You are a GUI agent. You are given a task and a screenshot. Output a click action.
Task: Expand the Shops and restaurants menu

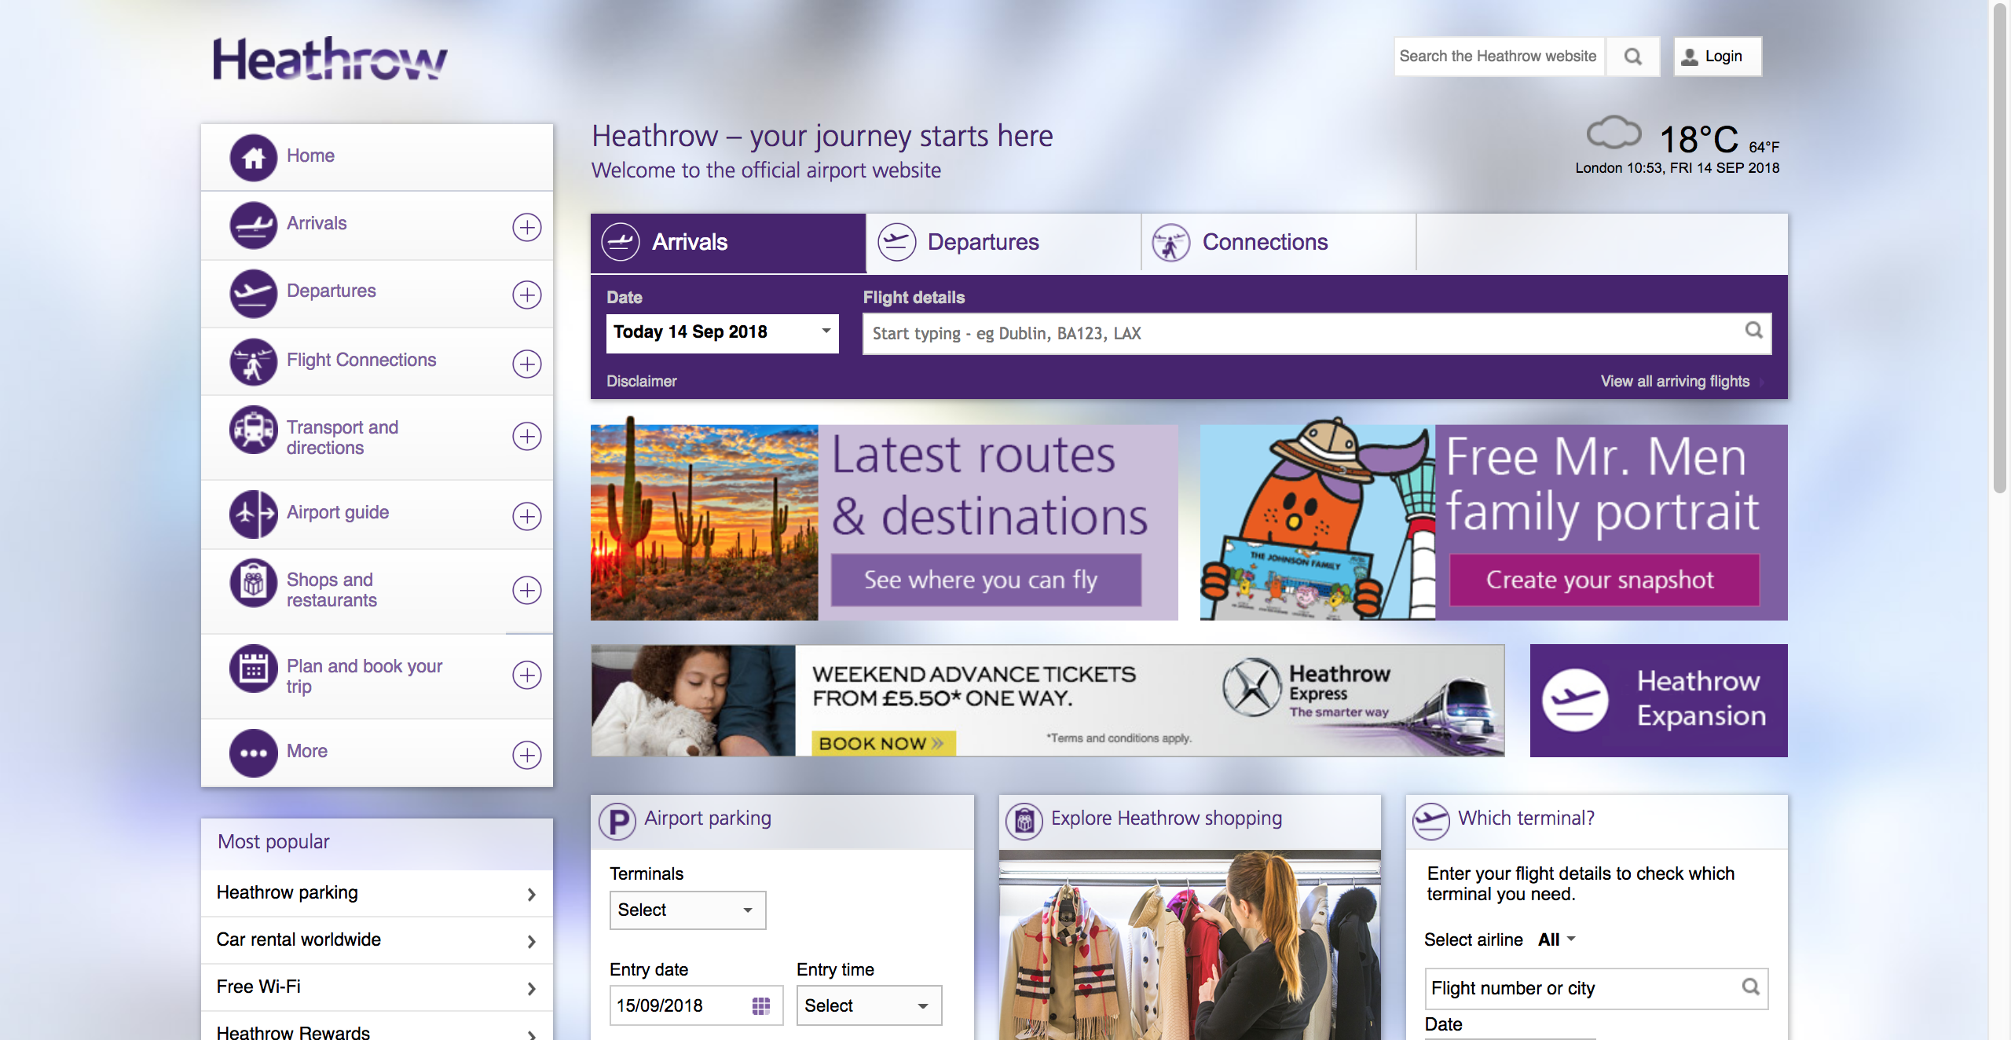tap(527, 590)
